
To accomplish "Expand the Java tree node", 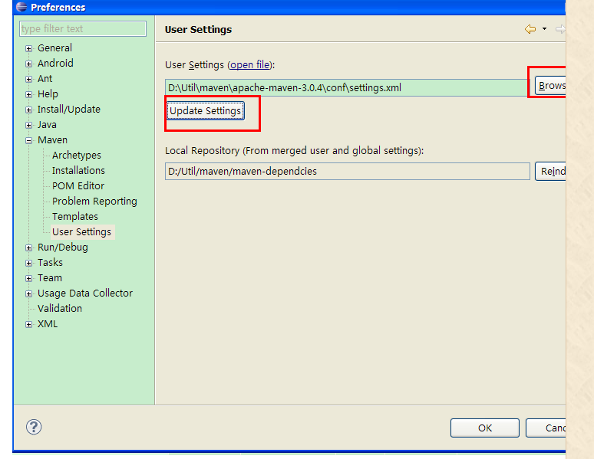I will [29, 125].
